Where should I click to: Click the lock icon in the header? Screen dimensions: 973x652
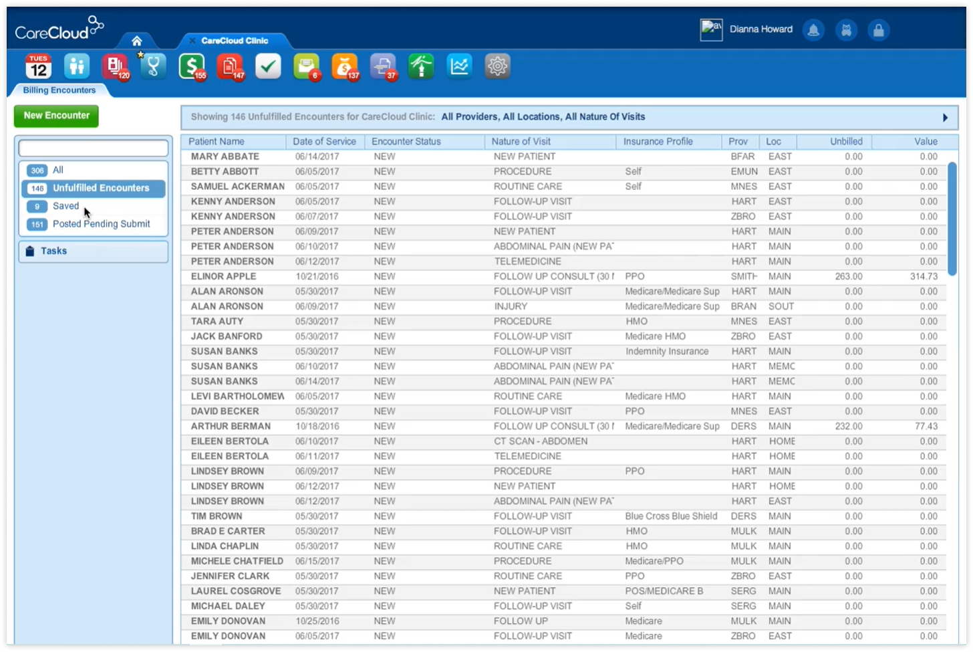[x=879, y=30]
